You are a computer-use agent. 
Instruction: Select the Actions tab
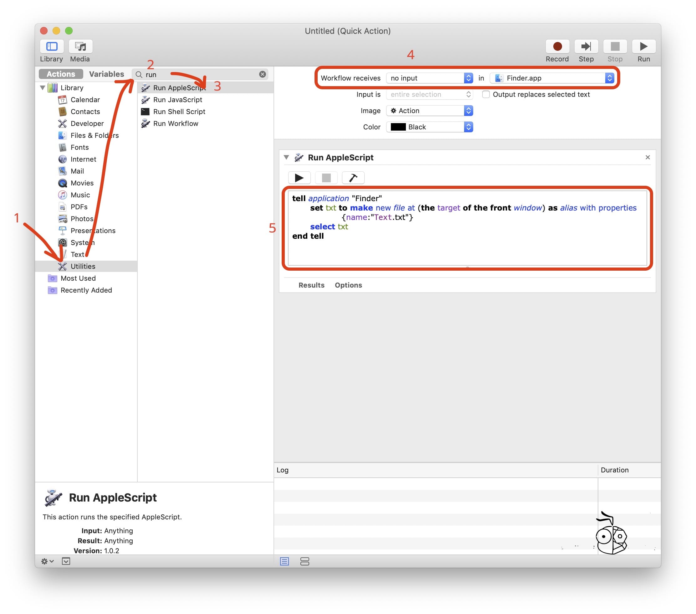pos(60,74)
